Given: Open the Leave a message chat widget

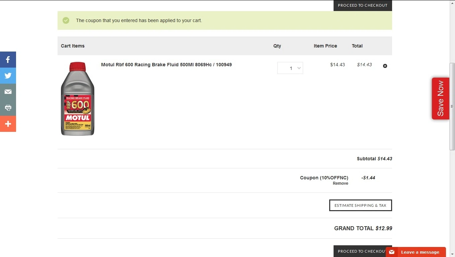Looking at the screenshot, I should tap(416, 252).
